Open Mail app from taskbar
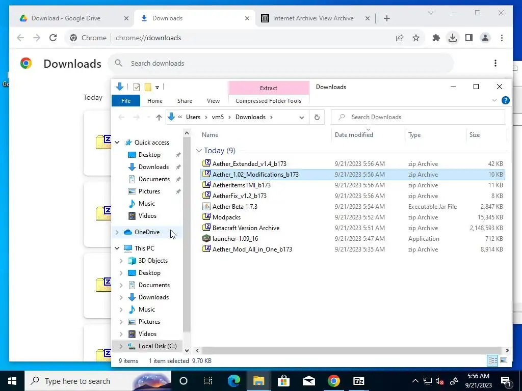This screenshot has height=391, width=522. coord(308,381)
